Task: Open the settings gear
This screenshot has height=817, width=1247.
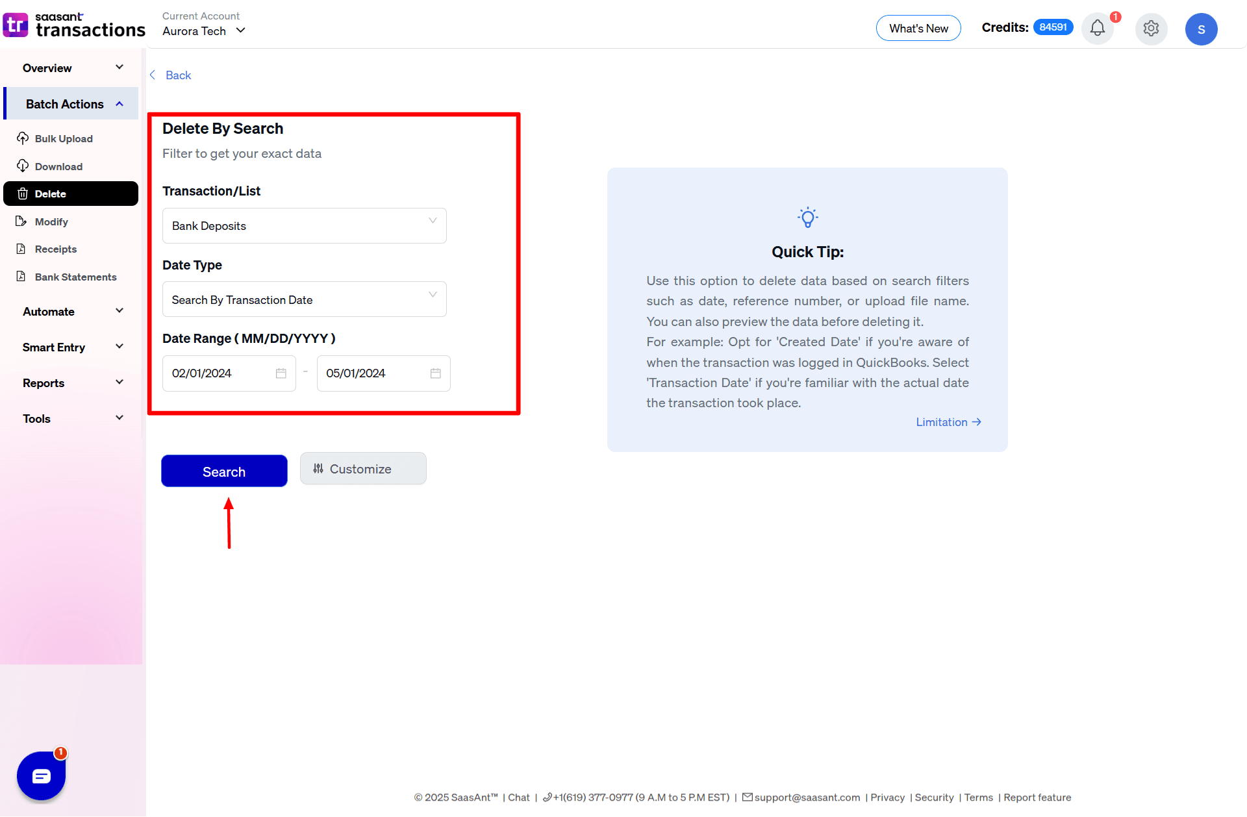Action: (x=1151, y=29)
